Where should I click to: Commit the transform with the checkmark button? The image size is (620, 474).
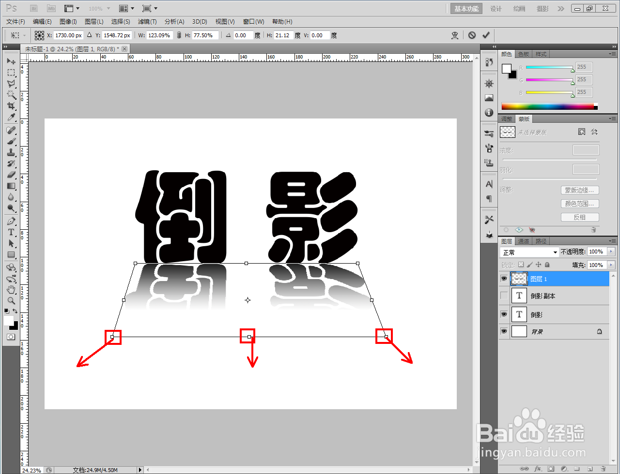(486, 35)
